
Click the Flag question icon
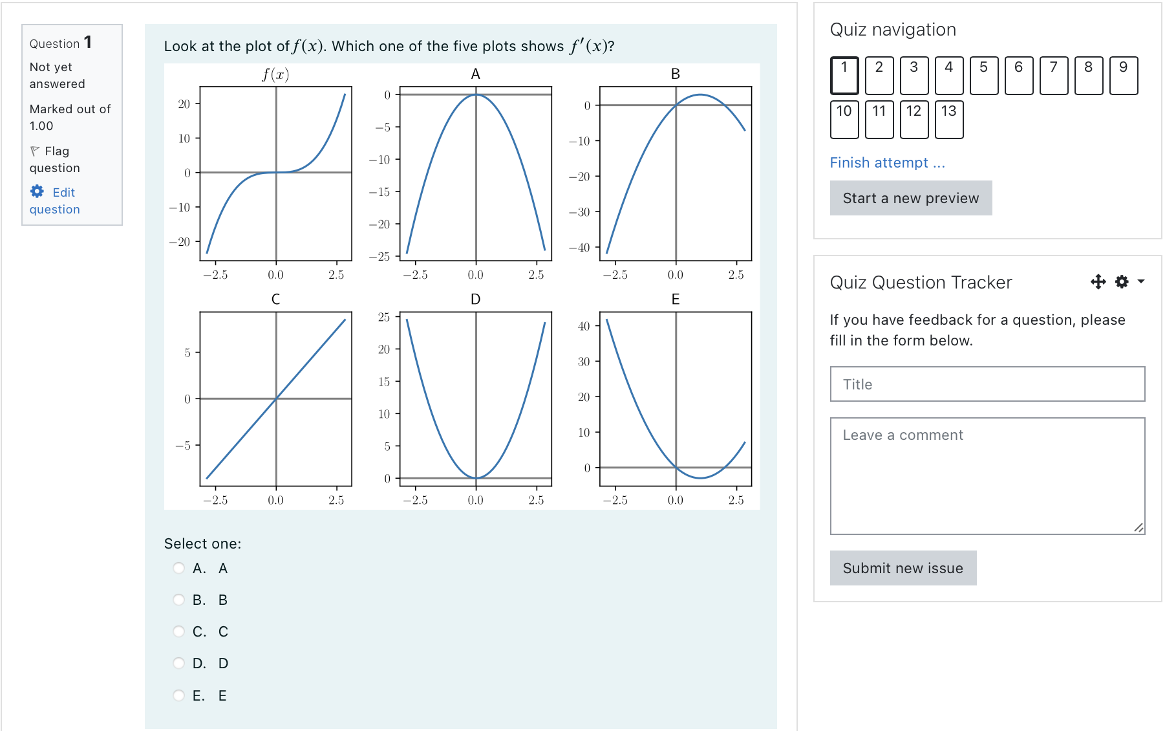tap(35, 151)
